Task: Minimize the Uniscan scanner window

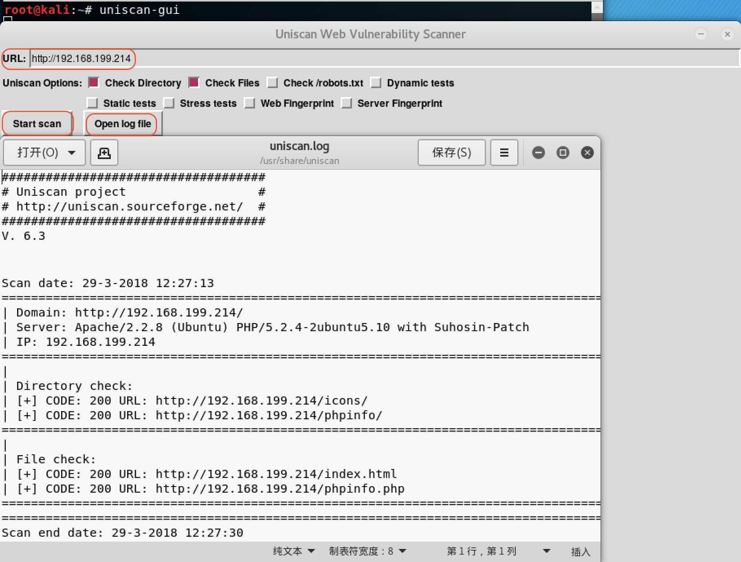Action: pyautogui.click(x=701, y=34)
